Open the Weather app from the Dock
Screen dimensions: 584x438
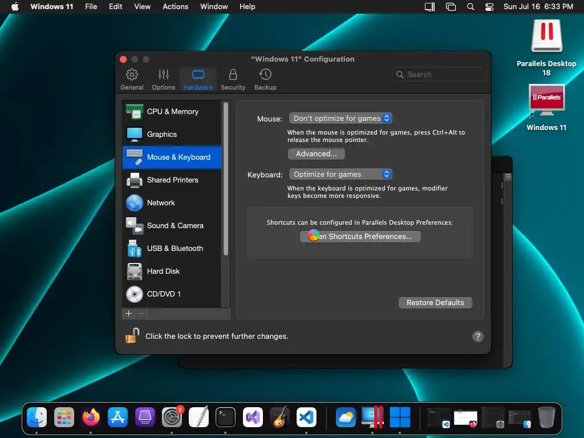click(x=346, y=417)
